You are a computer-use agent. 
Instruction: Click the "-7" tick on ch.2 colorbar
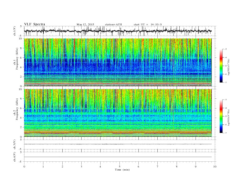pos(226,133)
